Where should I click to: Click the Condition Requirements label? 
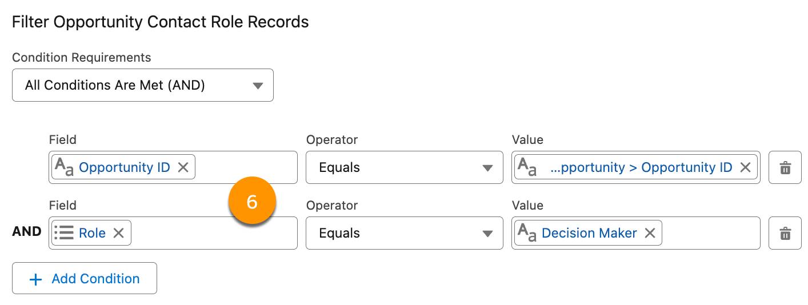pyautogui.click(x=82, y=58)
